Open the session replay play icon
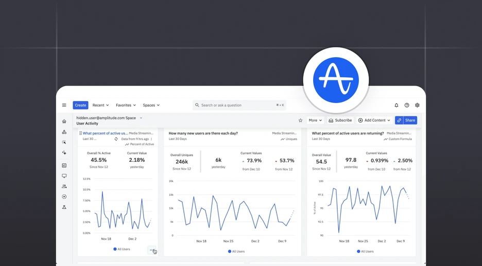Screen dimensions: 482x266 tap(64, 197)
